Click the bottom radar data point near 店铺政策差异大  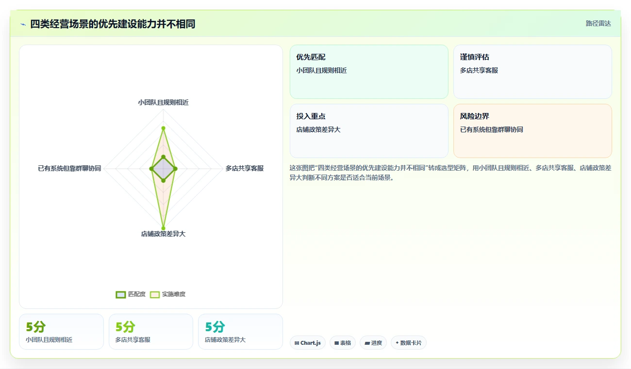(x=163, y=228)
